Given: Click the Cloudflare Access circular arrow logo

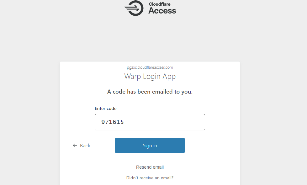Looking at the screenshot, I should coord(134,8).
